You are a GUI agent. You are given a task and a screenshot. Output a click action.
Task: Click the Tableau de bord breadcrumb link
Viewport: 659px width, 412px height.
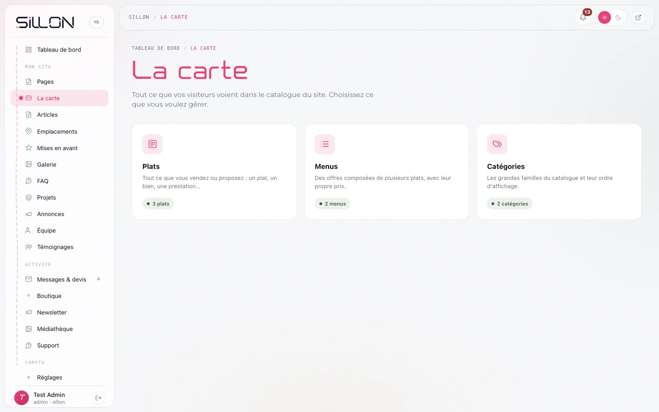pos(156,48)
